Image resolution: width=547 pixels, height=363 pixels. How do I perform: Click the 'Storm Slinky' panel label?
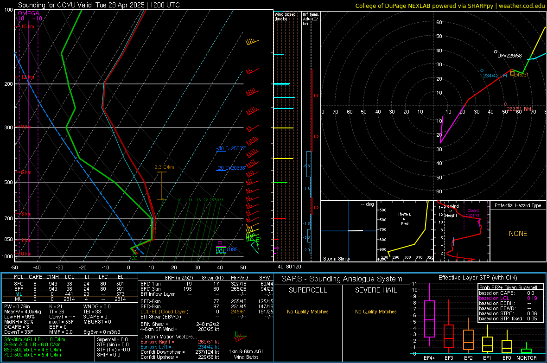point(337,259)
